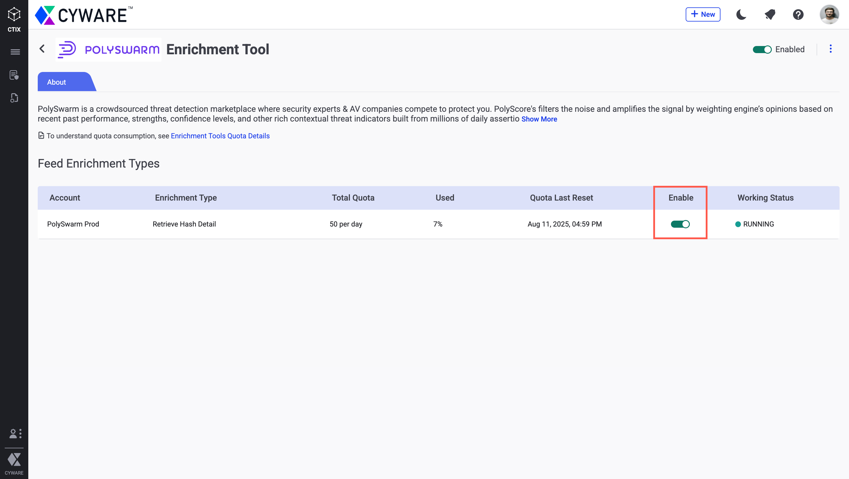Open the help question mark icon
849x479 pixels.
point(798,14)
